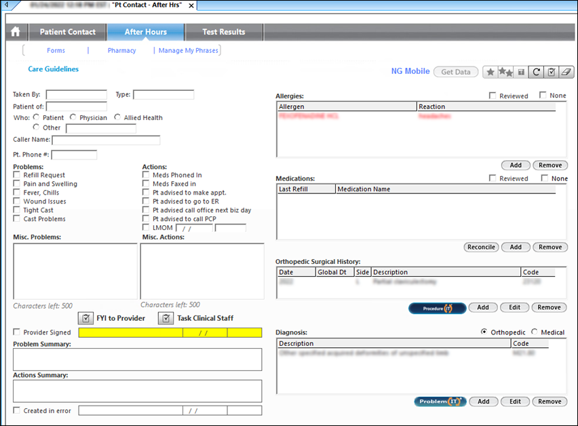Open Care Guidelines link
Screen dimensions: 578x426
[54, 69]
